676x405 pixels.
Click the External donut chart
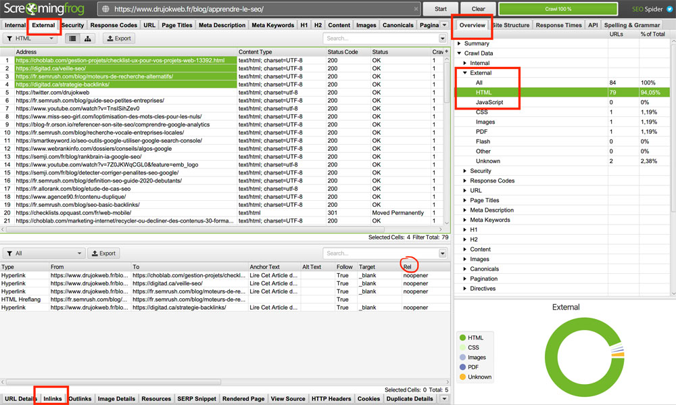[584, 357]
